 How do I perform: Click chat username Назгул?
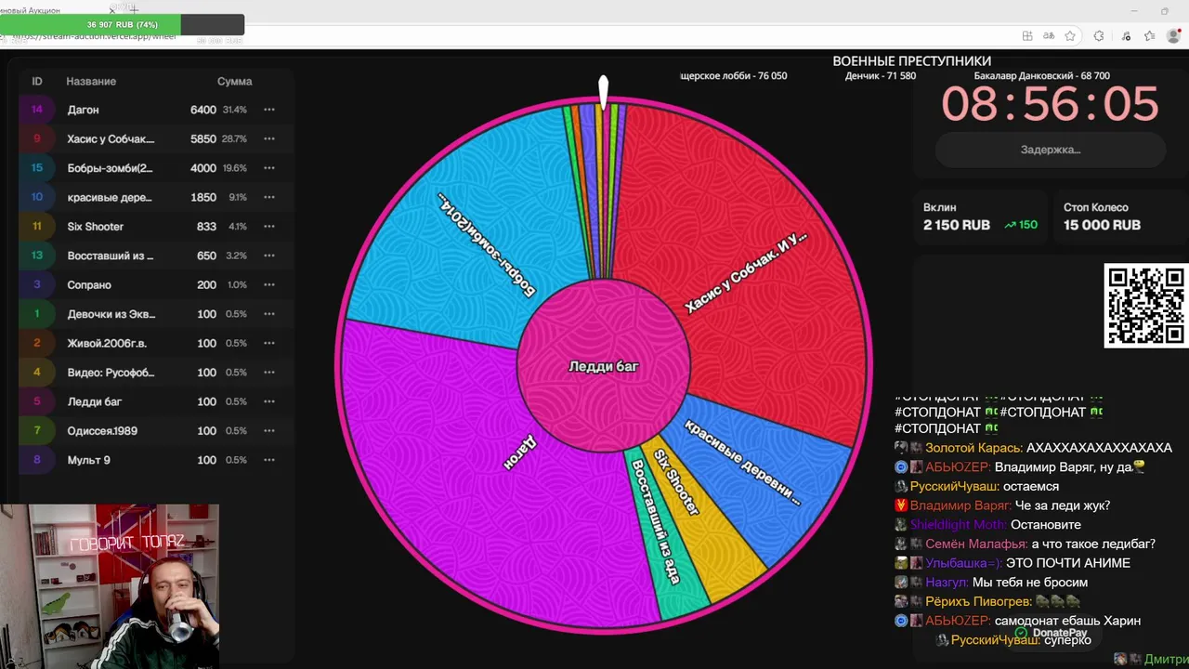pyautogui.click(x=947, y=583)
